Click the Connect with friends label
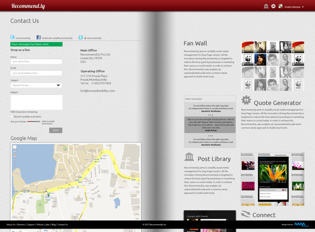The height and width of the screenshot is (232, 315). [197, 216]
